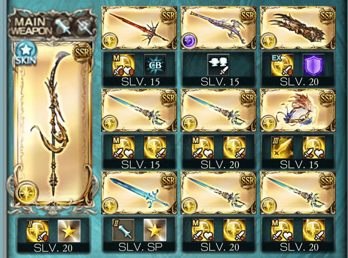Toggle the Skin badge on main weapon
The image size is (348, 258).
click(26, 53)
